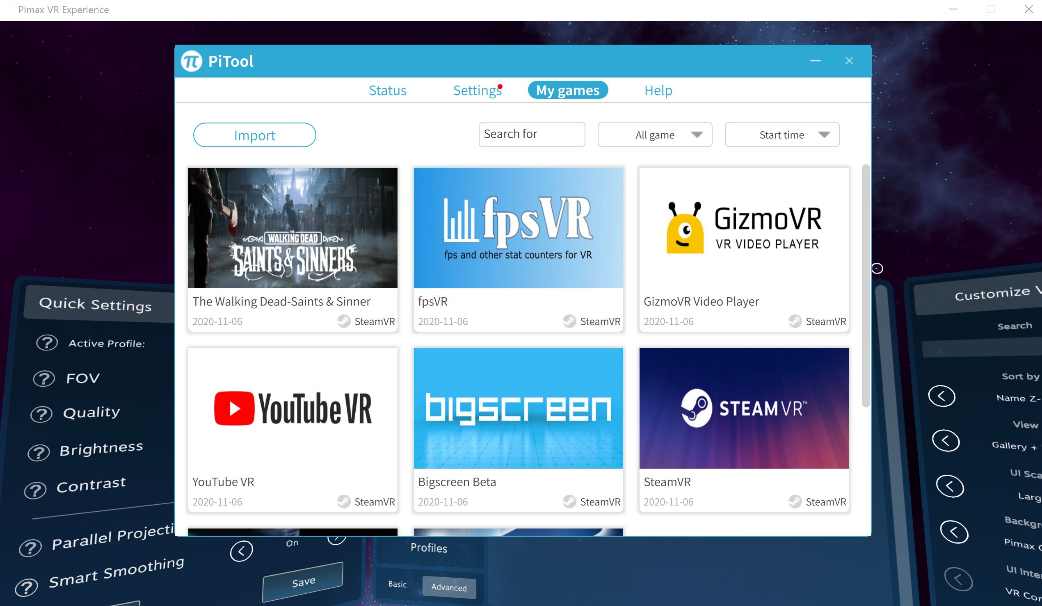
Task: Click SteamVR icon on fpsVR card
Action: [x=569, y=321]
